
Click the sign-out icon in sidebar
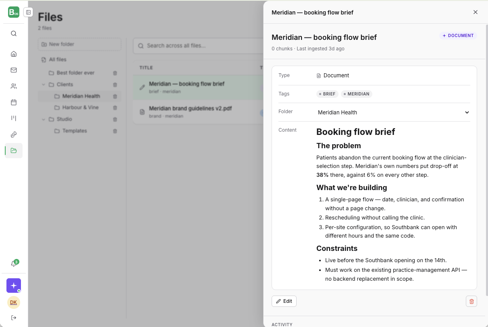(x=14, y=318)
